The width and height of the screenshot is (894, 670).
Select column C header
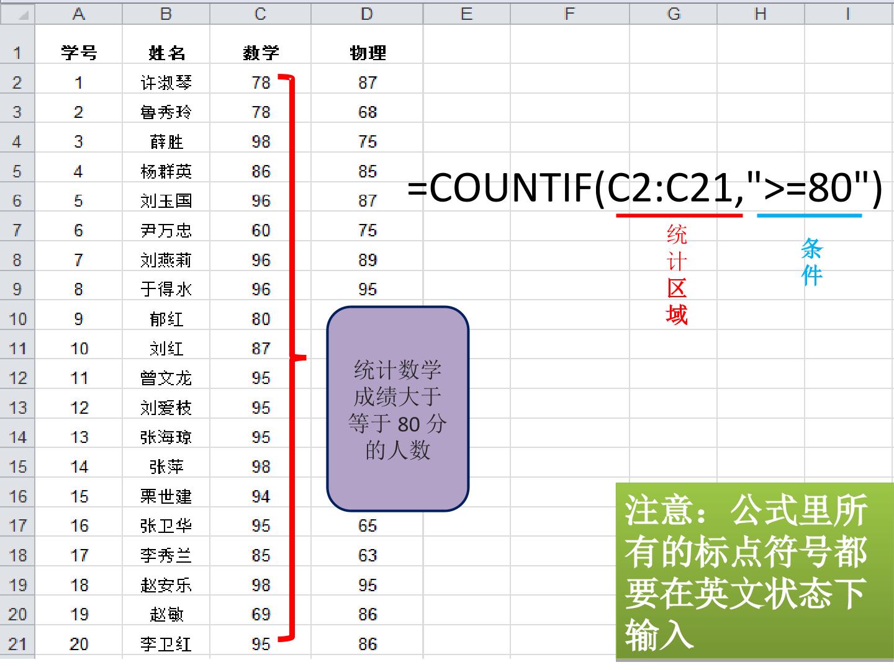coord(260,14)
